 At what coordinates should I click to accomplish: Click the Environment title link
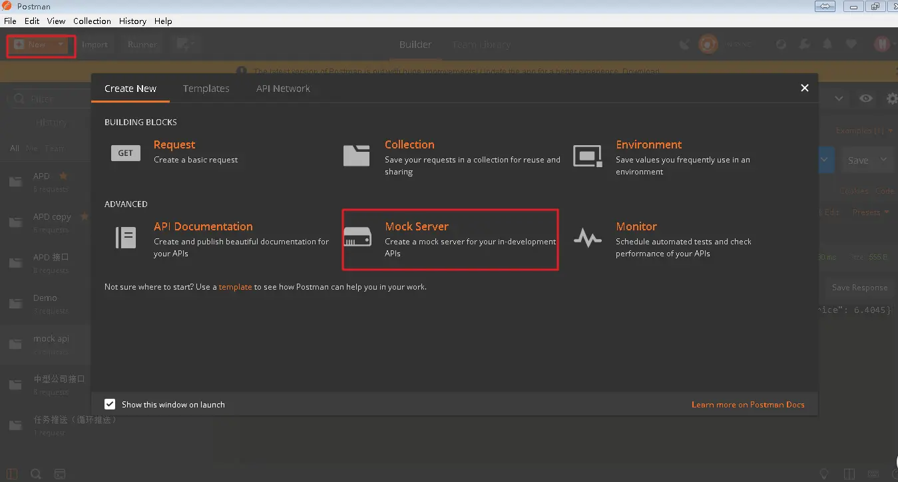coord(649,144)
